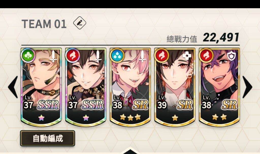260x154 pixels.
Task: Click the blue water droplet element icon
Action: tap(117, 56)
